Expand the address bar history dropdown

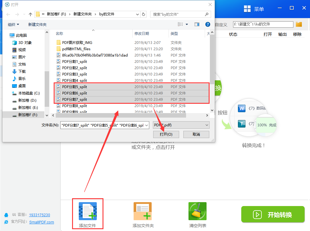point(138,14)
